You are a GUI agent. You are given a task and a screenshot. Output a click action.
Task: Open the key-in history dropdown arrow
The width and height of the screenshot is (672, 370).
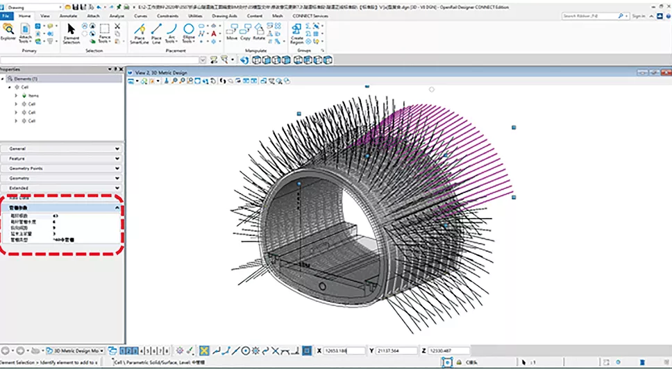203,60
